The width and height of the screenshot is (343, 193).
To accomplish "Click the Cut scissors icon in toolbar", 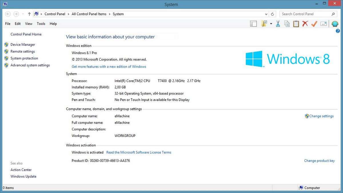I will 278,24.
